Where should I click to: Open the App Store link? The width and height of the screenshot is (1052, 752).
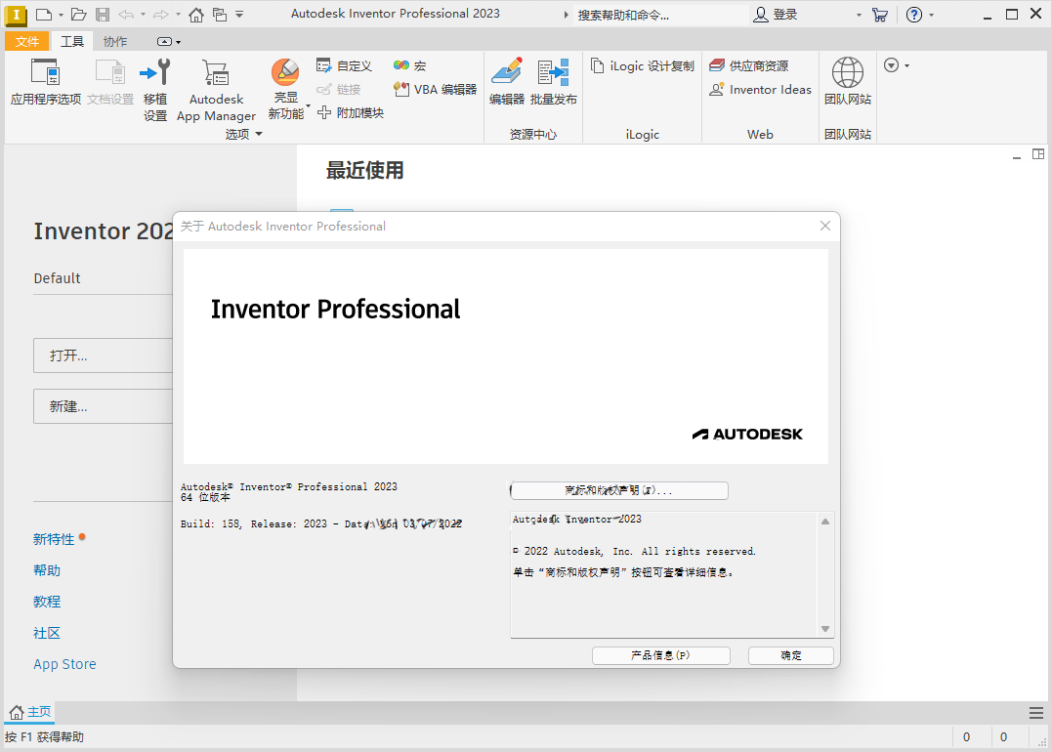coord(64,663)
